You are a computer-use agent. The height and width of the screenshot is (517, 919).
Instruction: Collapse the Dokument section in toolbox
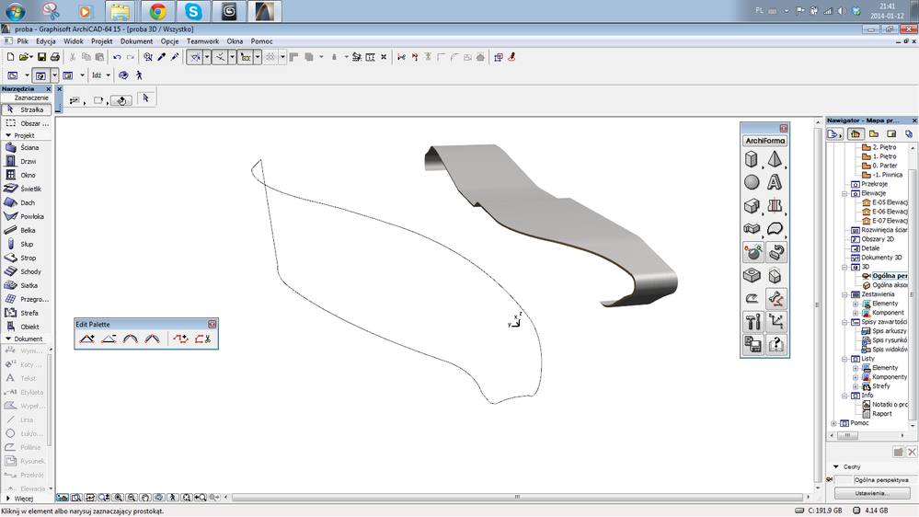pos(8,339)
